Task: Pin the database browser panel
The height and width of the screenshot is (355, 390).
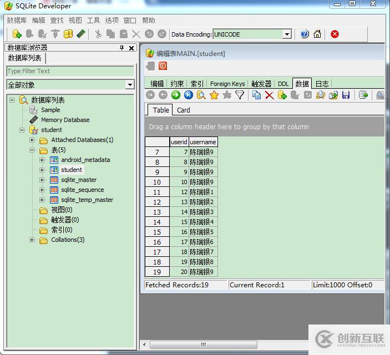Action: [121, 48]
